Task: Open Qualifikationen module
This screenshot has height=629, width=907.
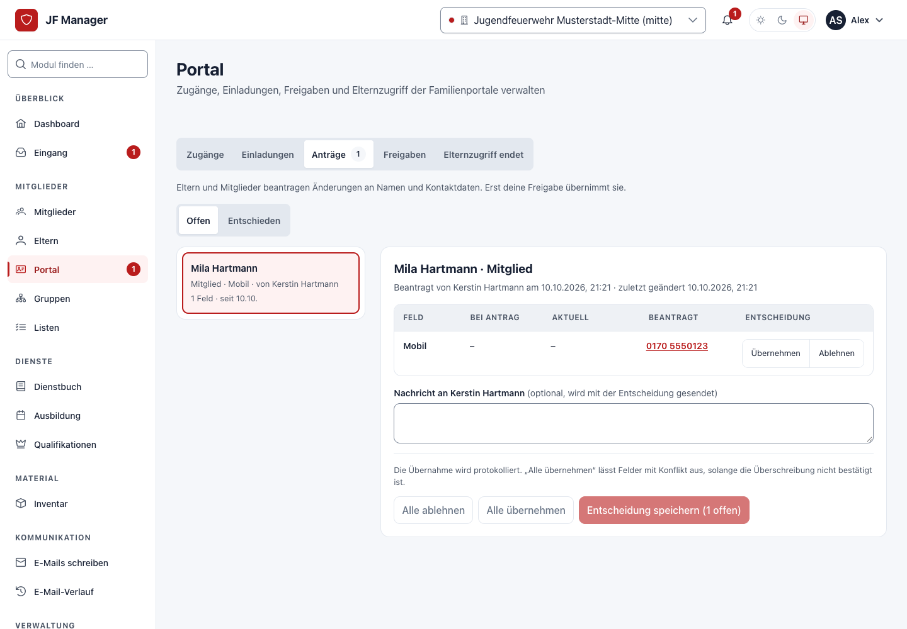Action: click(x=77, y=445)
